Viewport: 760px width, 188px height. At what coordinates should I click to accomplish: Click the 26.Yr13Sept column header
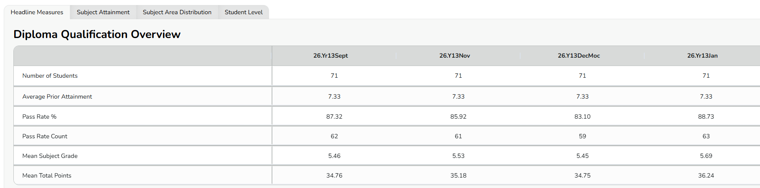pos(330,56)
